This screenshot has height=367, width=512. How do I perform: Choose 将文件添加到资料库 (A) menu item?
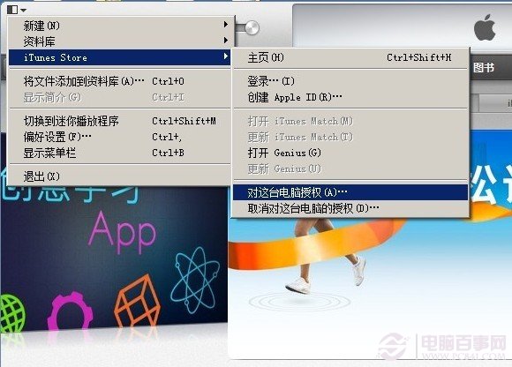click(x=119, y=81)
